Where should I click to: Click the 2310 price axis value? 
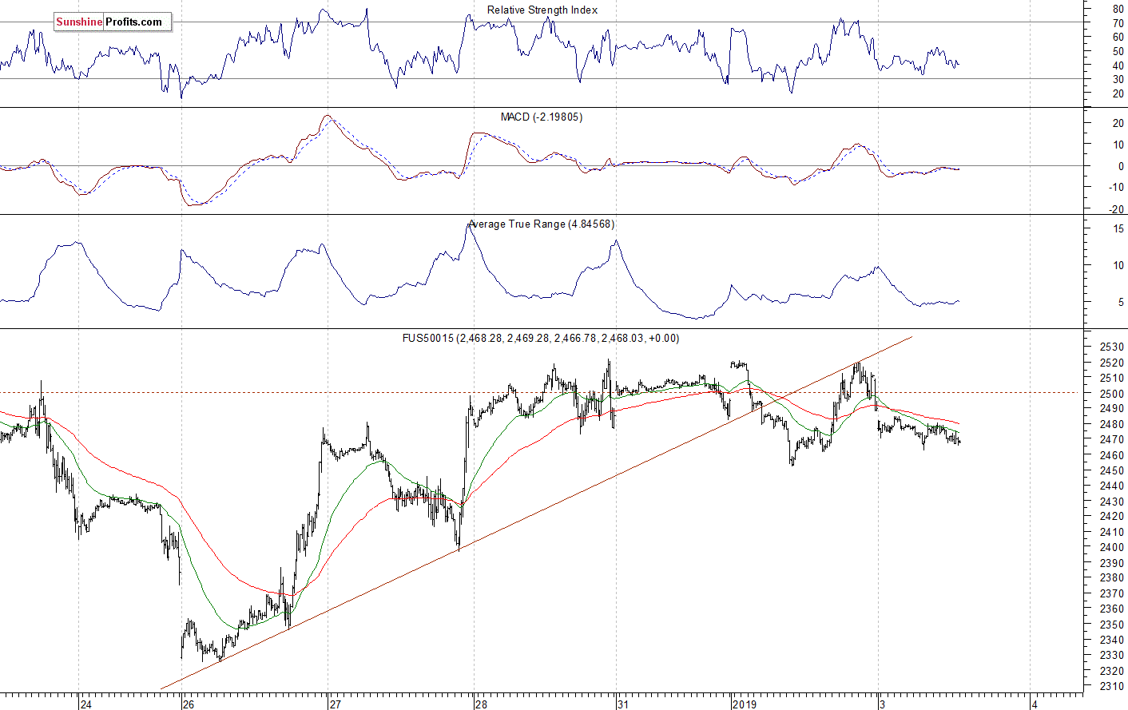point(1112,687)
